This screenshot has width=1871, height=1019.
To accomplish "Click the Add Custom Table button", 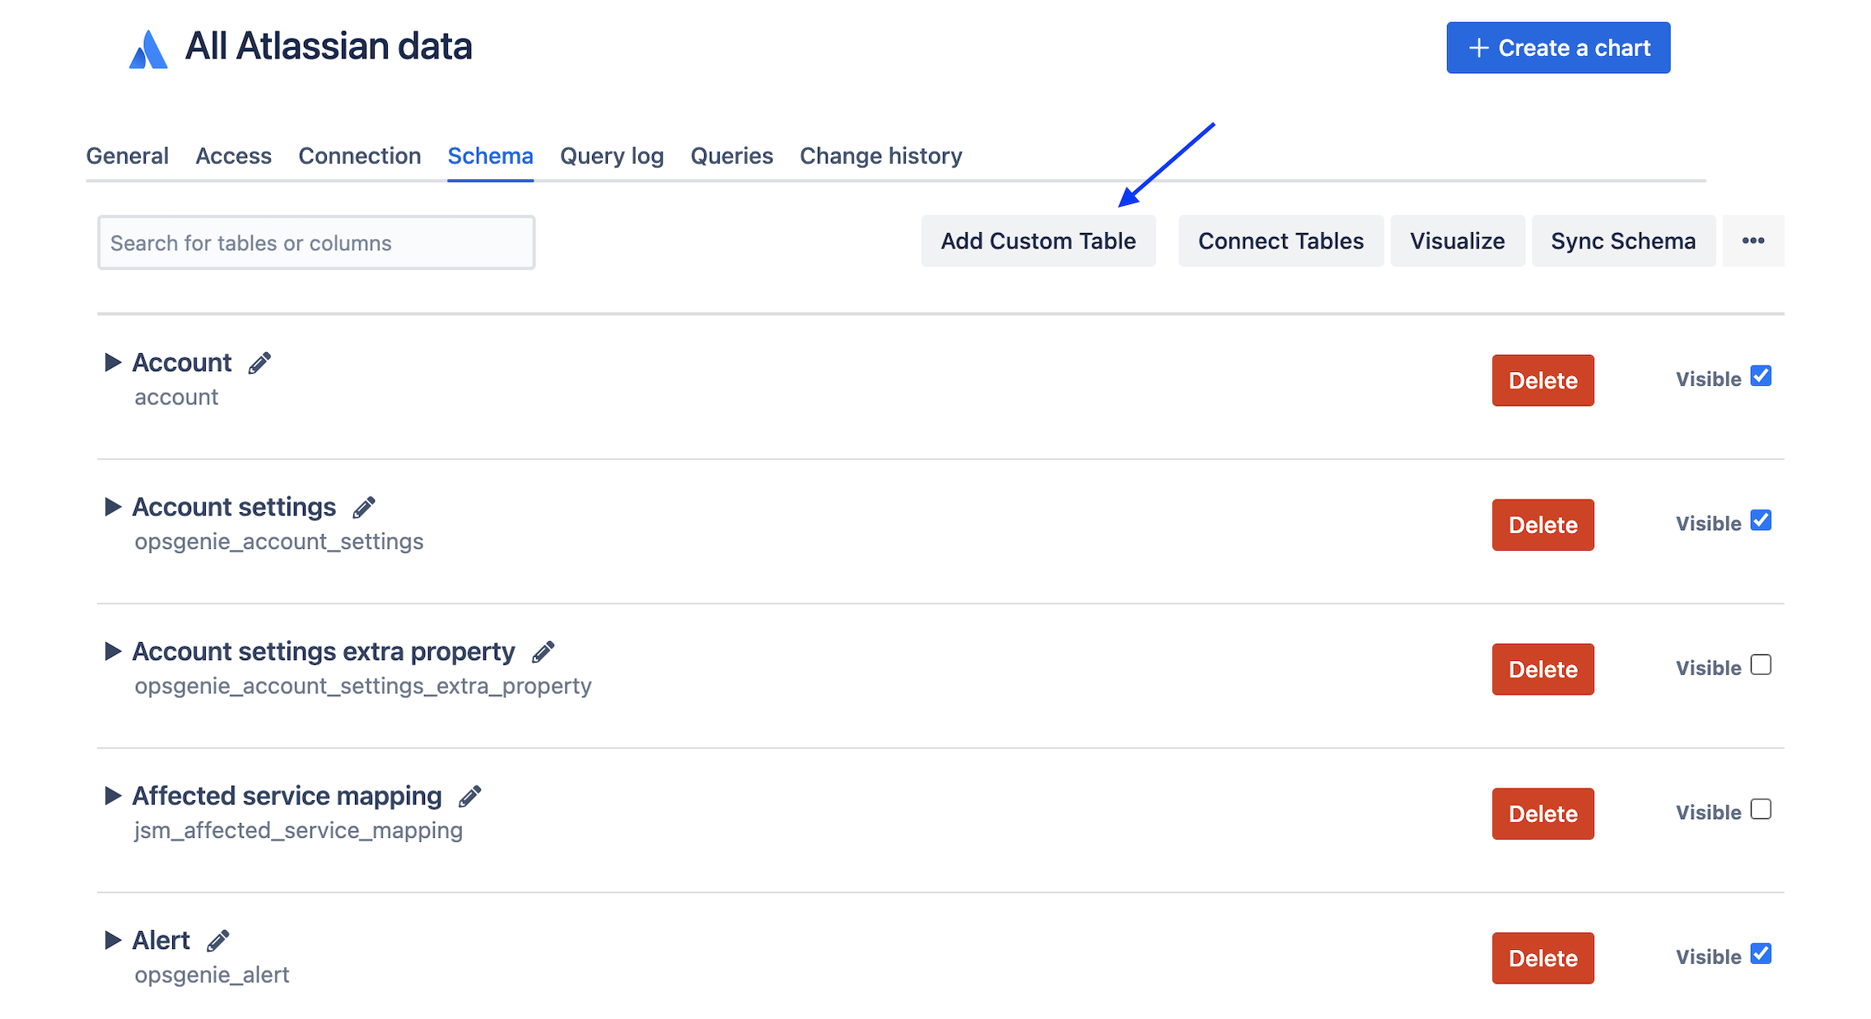I will click(x=1038, y=241).
